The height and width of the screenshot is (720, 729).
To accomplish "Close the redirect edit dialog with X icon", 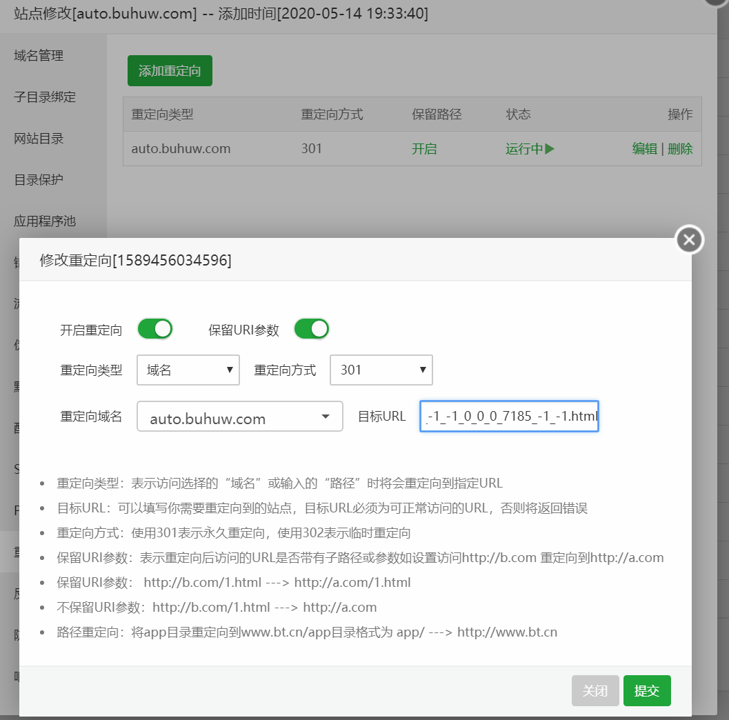I will 689,240.
